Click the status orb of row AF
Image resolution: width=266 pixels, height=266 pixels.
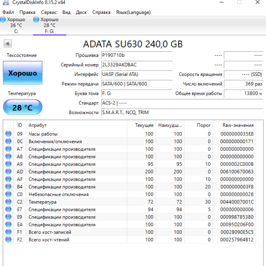click(x=8, y=179)
